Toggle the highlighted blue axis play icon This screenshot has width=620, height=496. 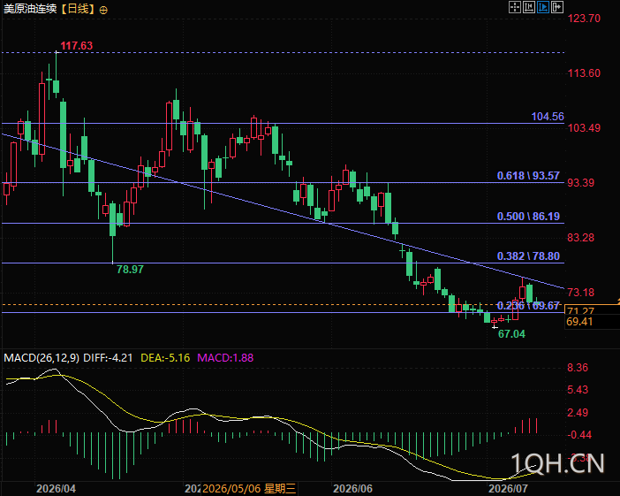543,7
